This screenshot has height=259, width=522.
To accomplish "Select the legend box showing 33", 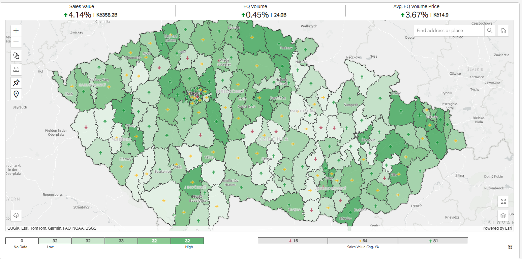I will click(x=121, y=241).
